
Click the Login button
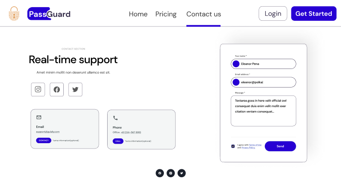click(x=273, y=13)
